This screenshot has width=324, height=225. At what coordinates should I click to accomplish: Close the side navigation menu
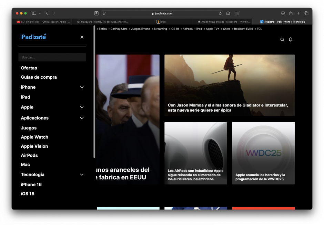82,37
